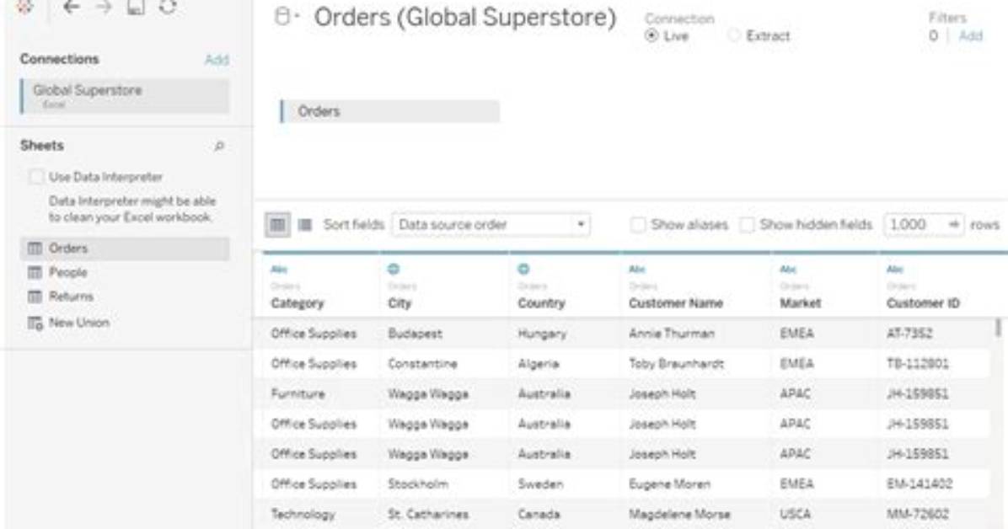Select cell Hungary
This screenshot has width=1008, height=529.
click(542, 334)
